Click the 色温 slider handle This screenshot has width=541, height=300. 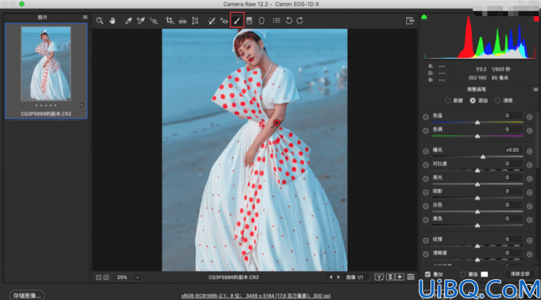(x=477, y=123)
